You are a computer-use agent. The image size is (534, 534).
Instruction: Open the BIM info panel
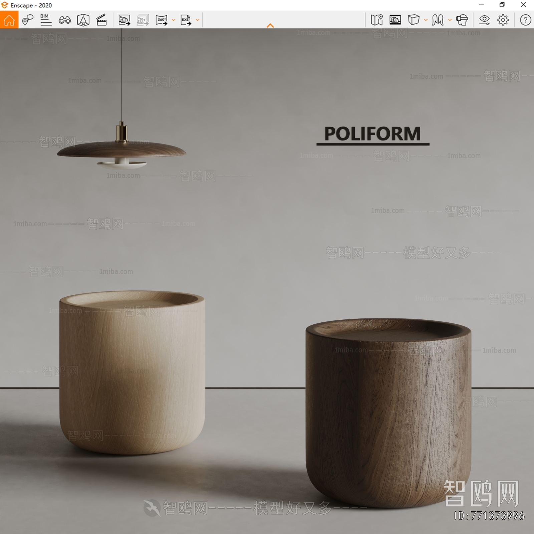tap(46, 20)
